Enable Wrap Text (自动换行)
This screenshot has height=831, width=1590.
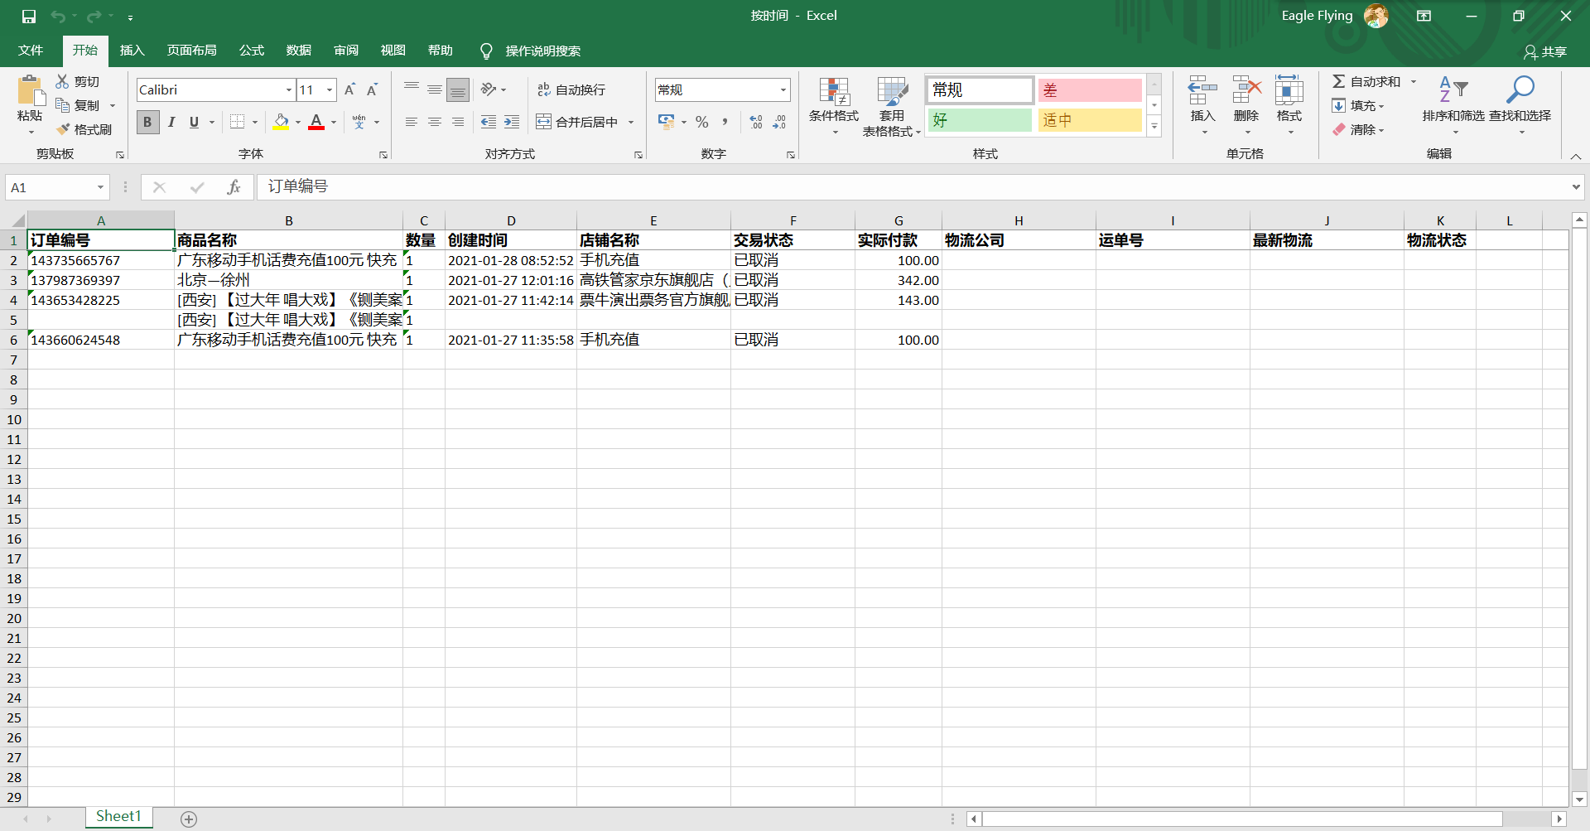[574, 89]
